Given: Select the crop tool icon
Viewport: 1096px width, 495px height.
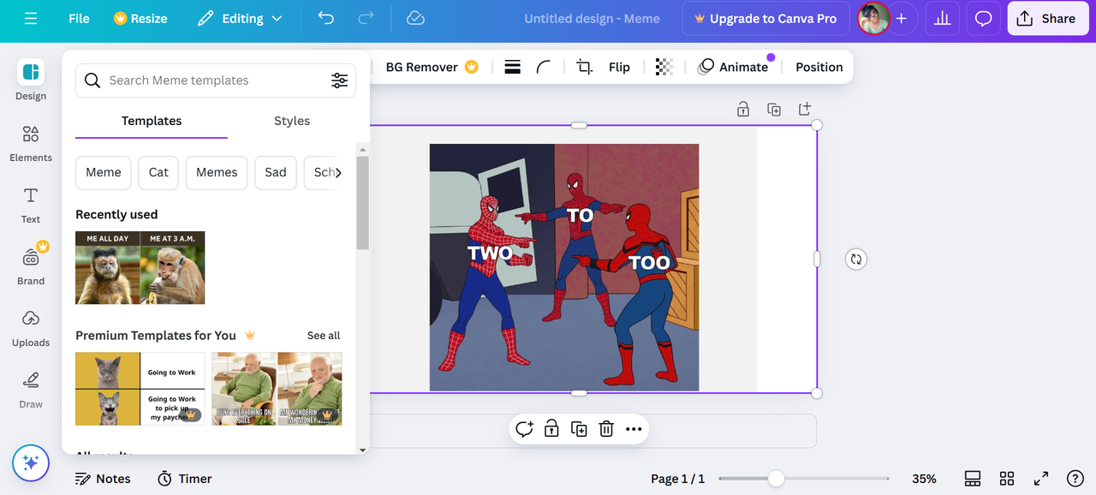Looking at the screenshot, I should (x=585, y=67).
